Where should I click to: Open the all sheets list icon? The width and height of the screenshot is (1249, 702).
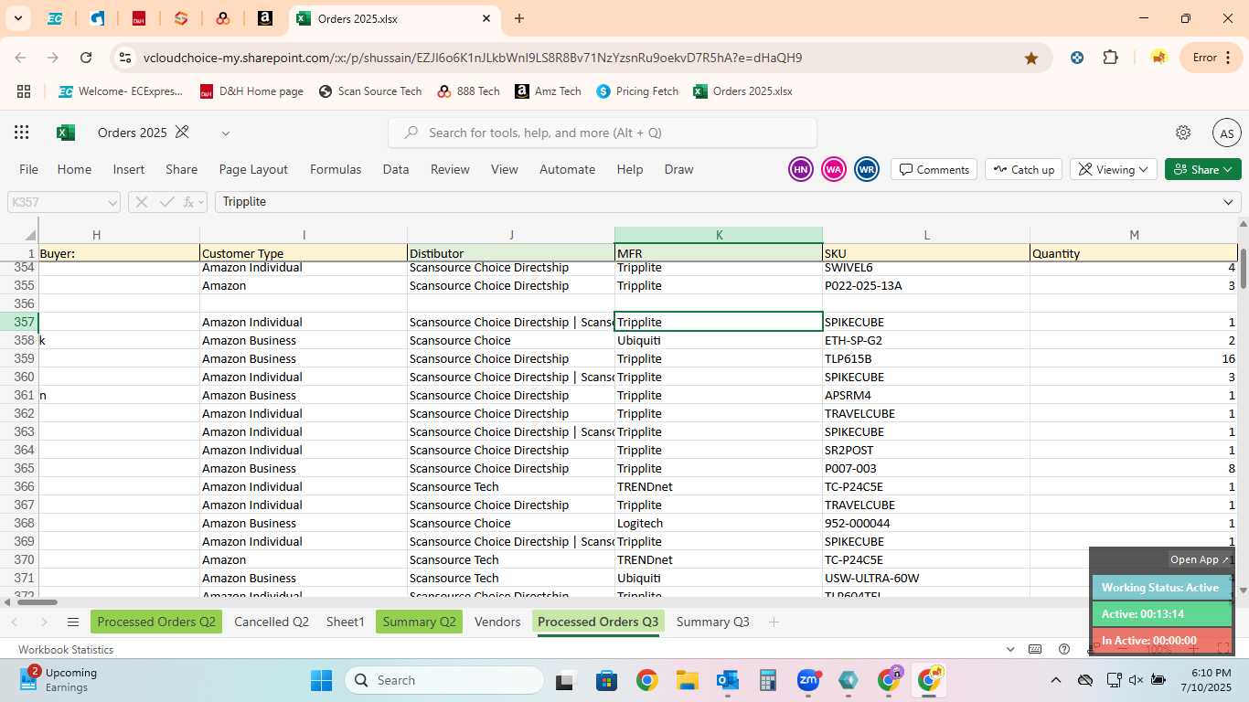point(73,622)
